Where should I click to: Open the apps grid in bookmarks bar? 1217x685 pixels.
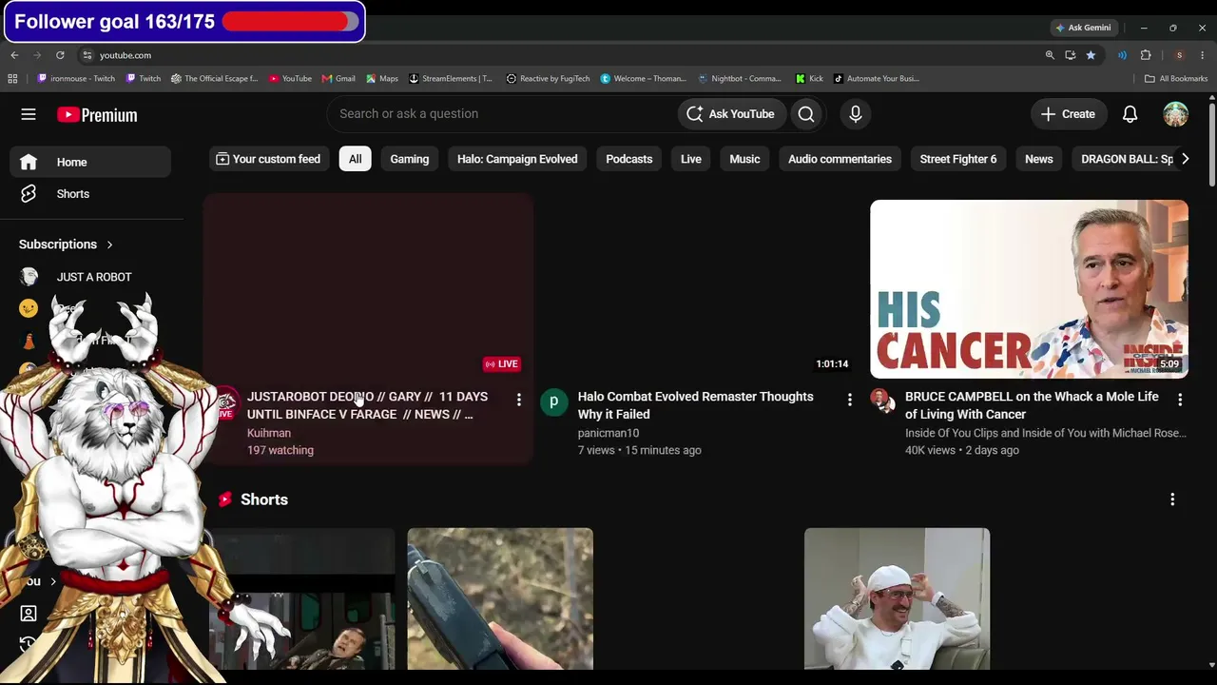coord(13,79)
